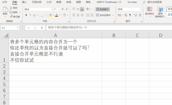Open font color dropdown arrow
Image resolution: width=172 pixels, height=105 pixels.
point(60,15)
